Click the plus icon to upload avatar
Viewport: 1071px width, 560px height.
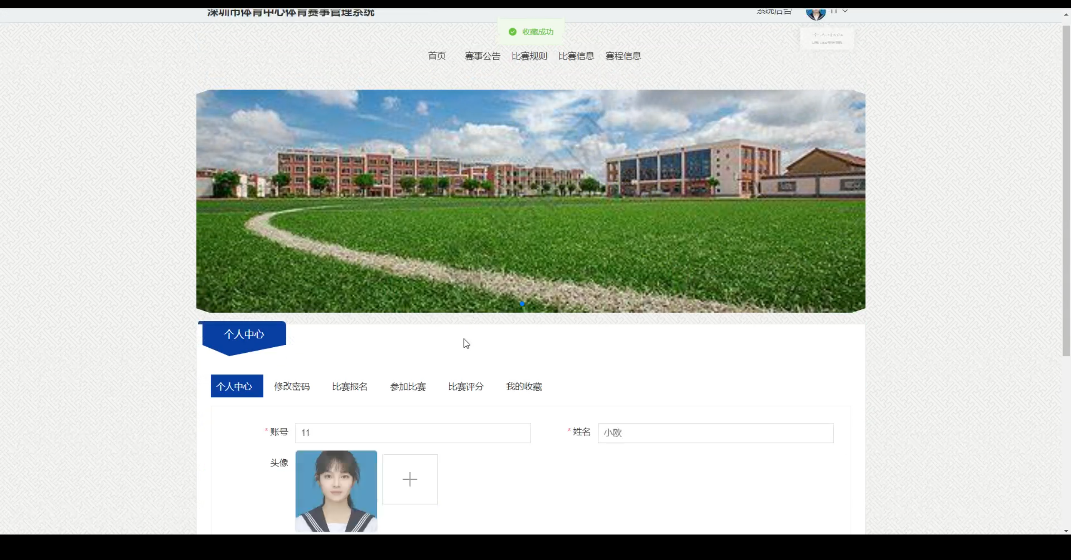[x=410, y=479]
